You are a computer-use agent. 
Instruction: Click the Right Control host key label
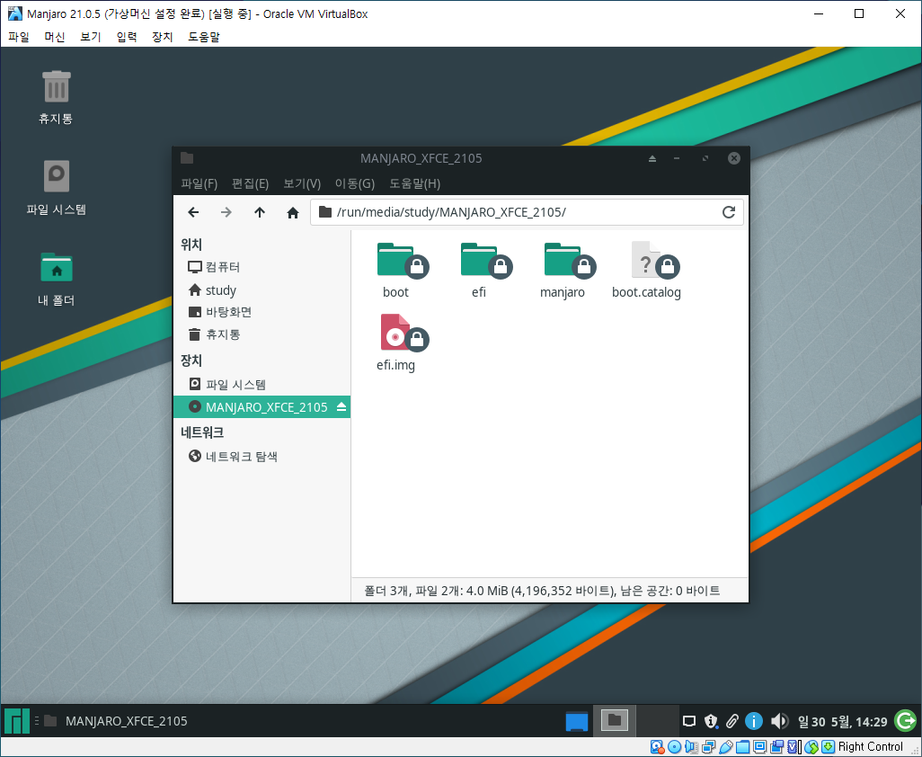[870, 747]
